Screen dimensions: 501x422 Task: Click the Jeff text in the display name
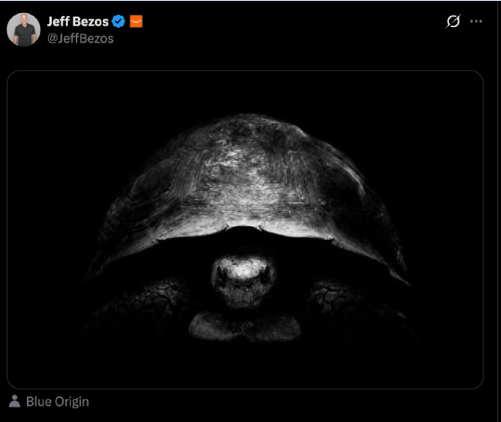tap(59, 22)
